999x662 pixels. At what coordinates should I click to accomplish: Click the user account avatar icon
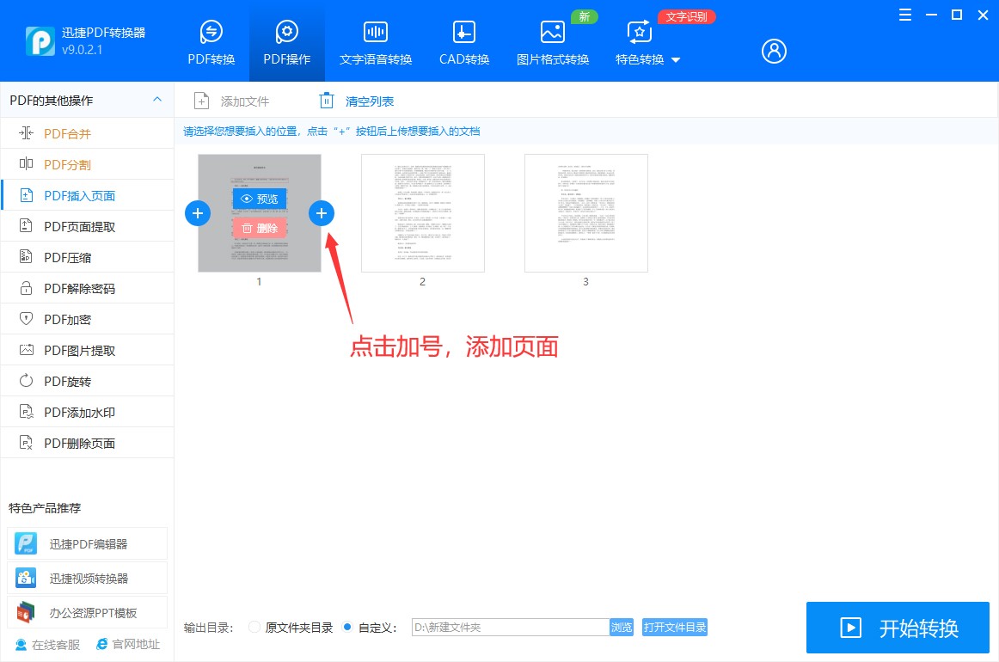pyautogui.click(x=773, y=51)
